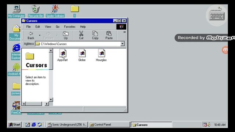The height and width of the screenshot is (132, 235).
Task: Click the Up folder toolbar button
Action: tap(66, 36)
